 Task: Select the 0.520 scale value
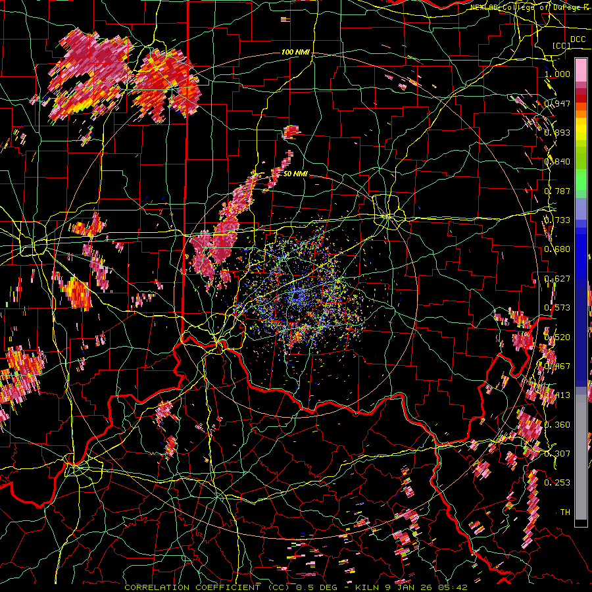[x=557, y=337]
